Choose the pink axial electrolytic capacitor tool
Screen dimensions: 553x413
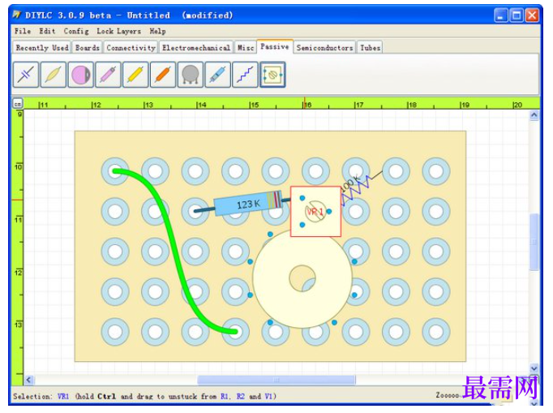(109, 75)
